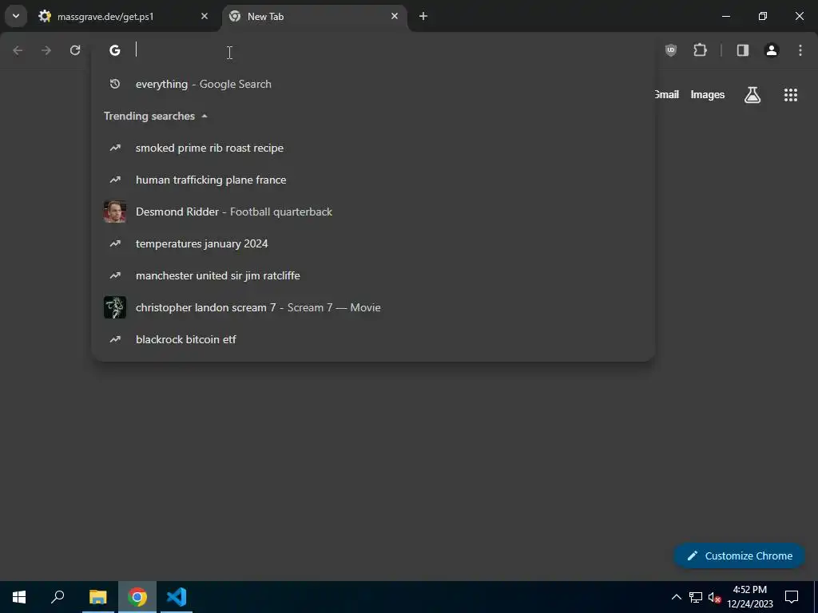The image size is (818, 613).
Task: Select the New Tab tab
Action: (315, 17)
